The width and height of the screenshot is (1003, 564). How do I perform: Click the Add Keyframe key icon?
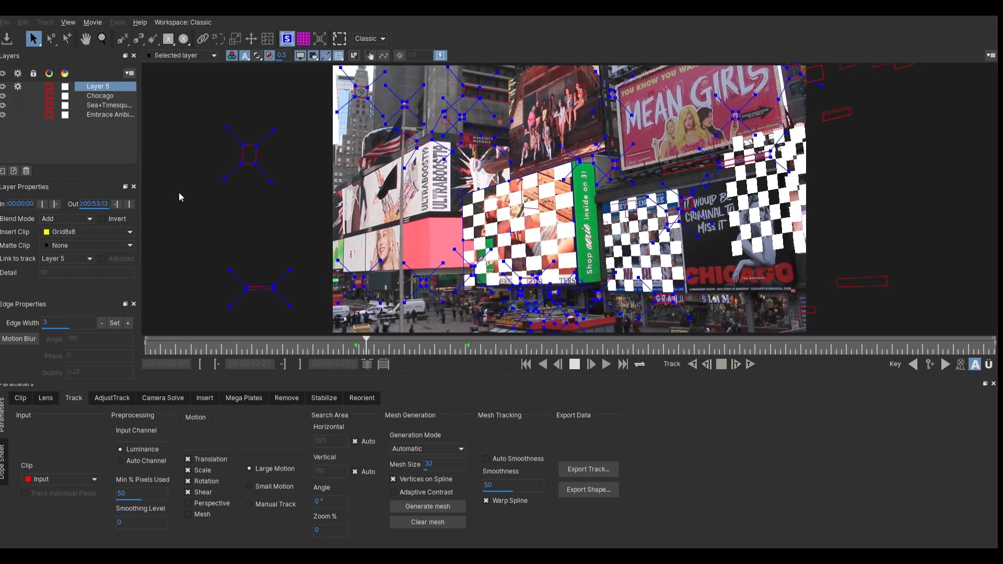tap(930, 364)
